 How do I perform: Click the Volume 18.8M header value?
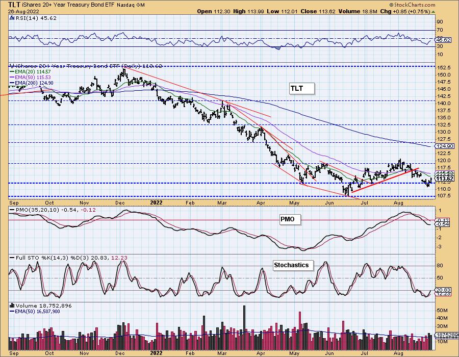click(x=358, y=11)
